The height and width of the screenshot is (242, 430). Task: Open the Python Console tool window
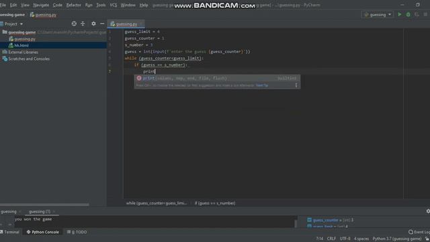click(x=42, y=232)
